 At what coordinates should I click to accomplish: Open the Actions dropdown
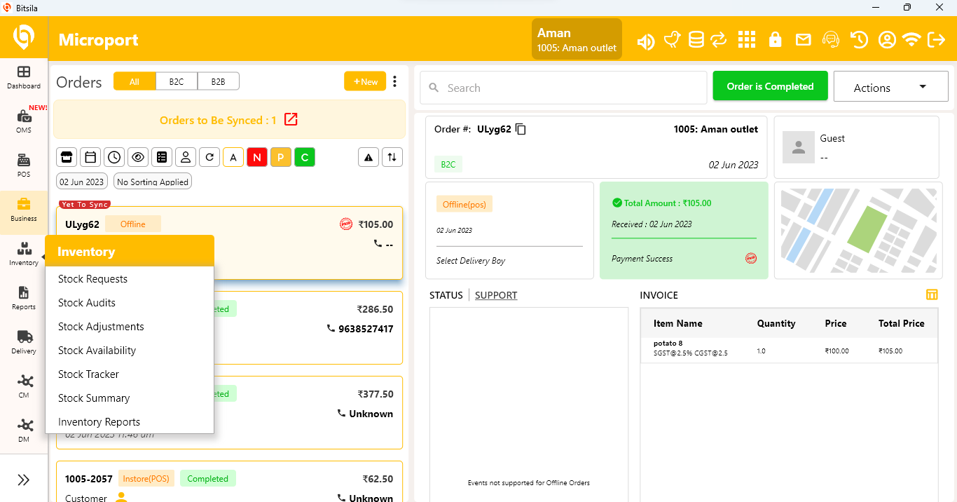pos(890,86)
